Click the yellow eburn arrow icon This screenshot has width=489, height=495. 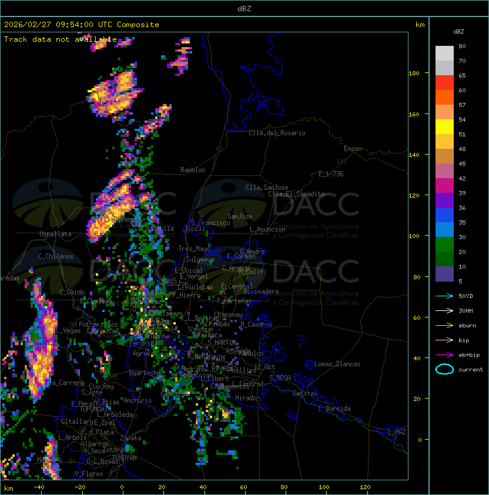point(444,326)
